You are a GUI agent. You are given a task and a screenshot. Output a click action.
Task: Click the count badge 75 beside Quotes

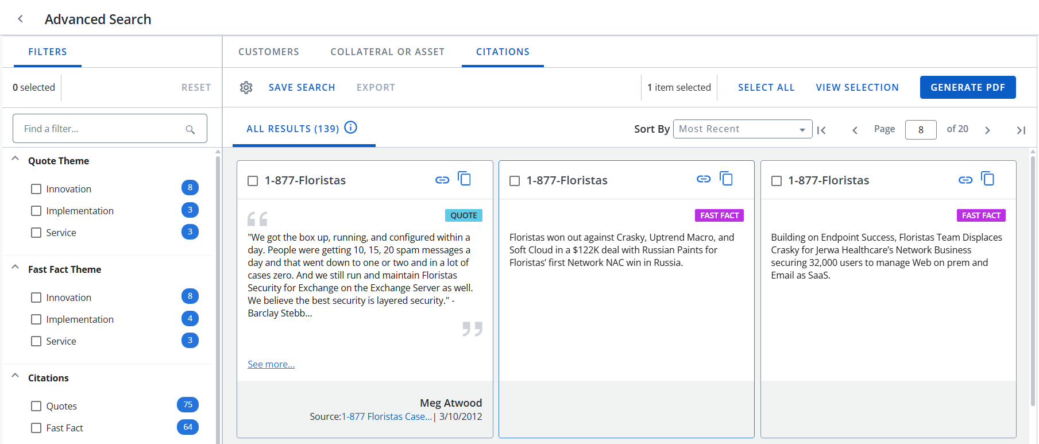tap(188, 405)
